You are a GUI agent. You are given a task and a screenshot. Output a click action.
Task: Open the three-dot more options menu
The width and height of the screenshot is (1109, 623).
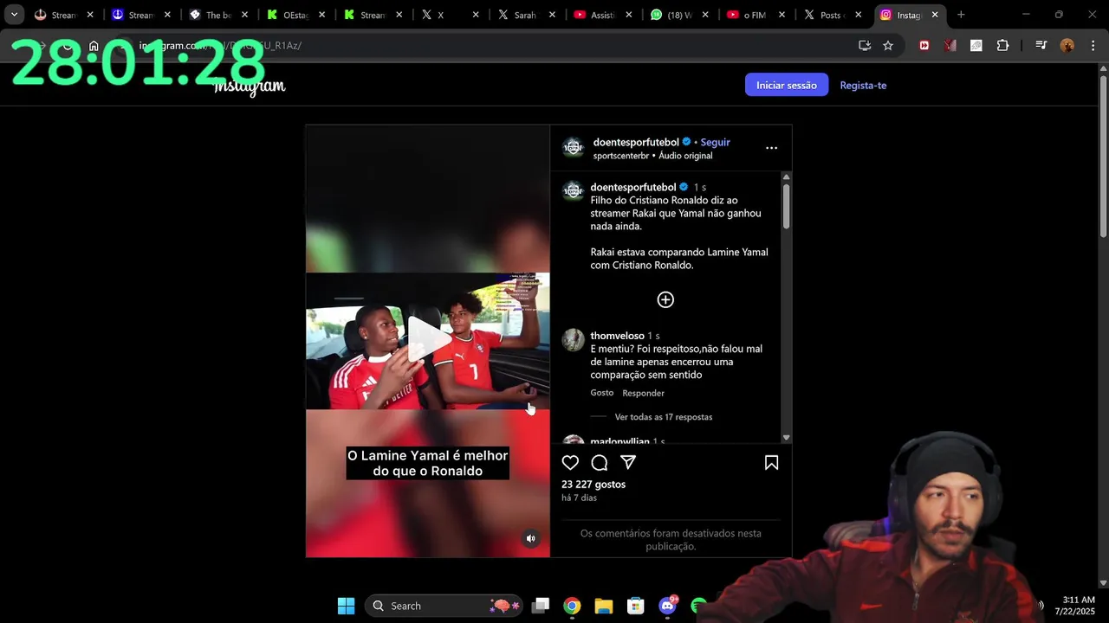click(x=771, y=148)
